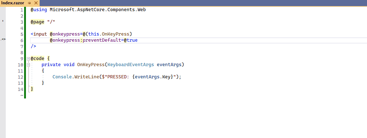Collapse the @code block outline
Viewport: 367px width, 138px height.
[x=28, y=59]
